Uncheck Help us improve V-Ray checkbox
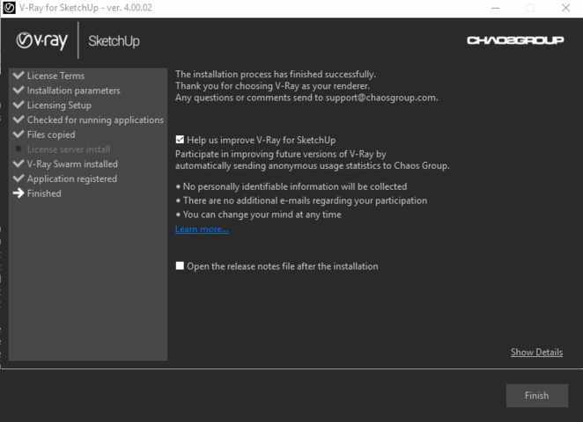This screenshot has width=583, height=422. click(x=180, y=140)
